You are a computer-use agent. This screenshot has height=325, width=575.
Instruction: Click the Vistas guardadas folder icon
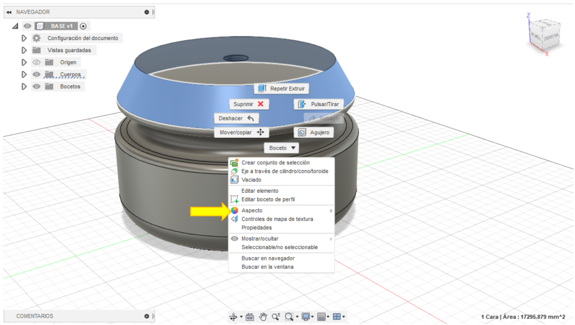37,50
